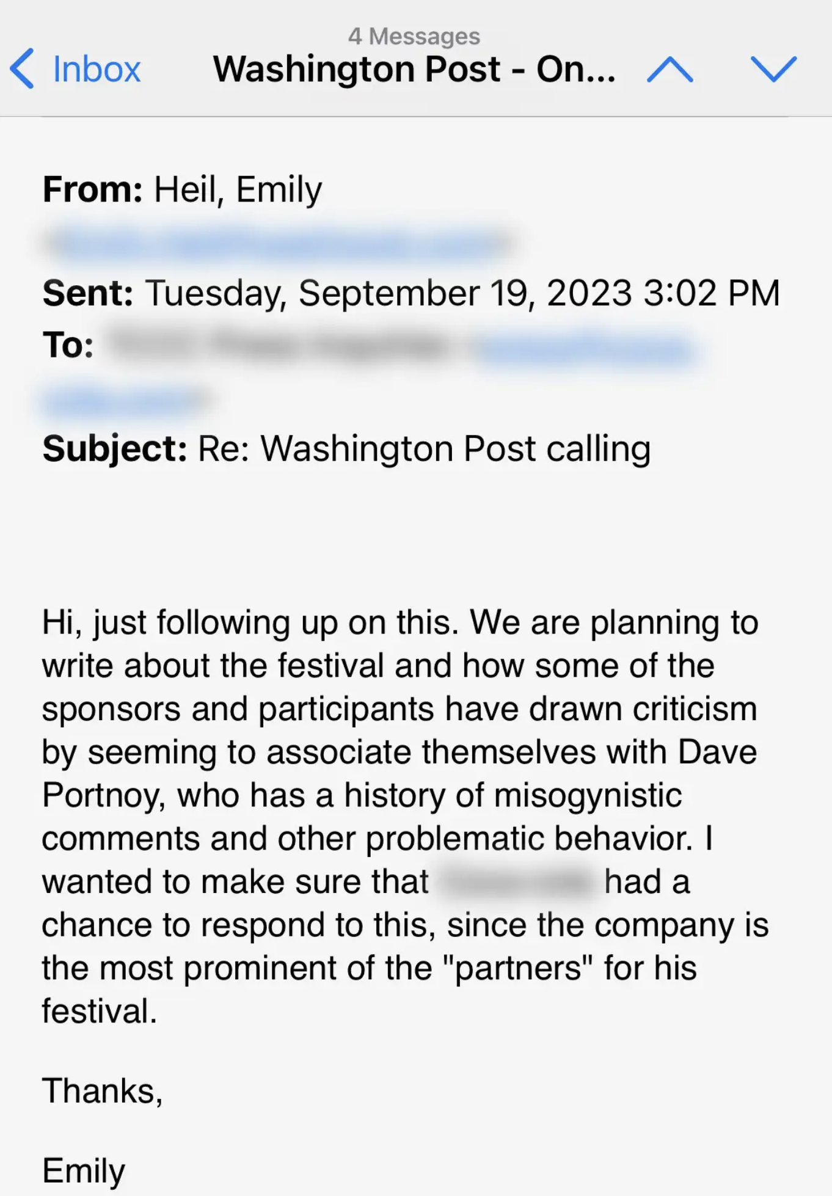
Task: Tap the Sent date September 19, 2023
Action: click(x=465, y=293)
